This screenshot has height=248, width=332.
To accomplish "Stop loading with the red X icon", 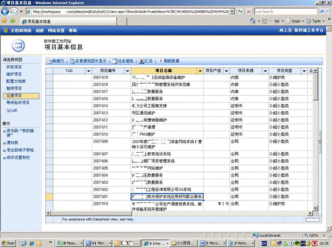I will (249, 11).
